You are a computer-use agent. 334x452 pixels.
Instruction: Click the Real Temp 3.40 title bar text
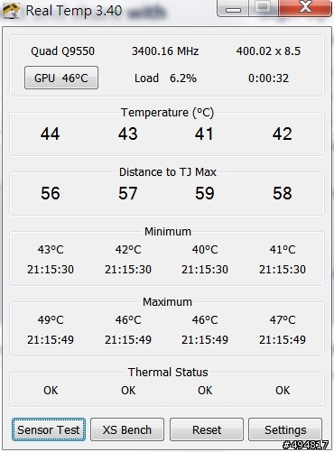[74, 11]
